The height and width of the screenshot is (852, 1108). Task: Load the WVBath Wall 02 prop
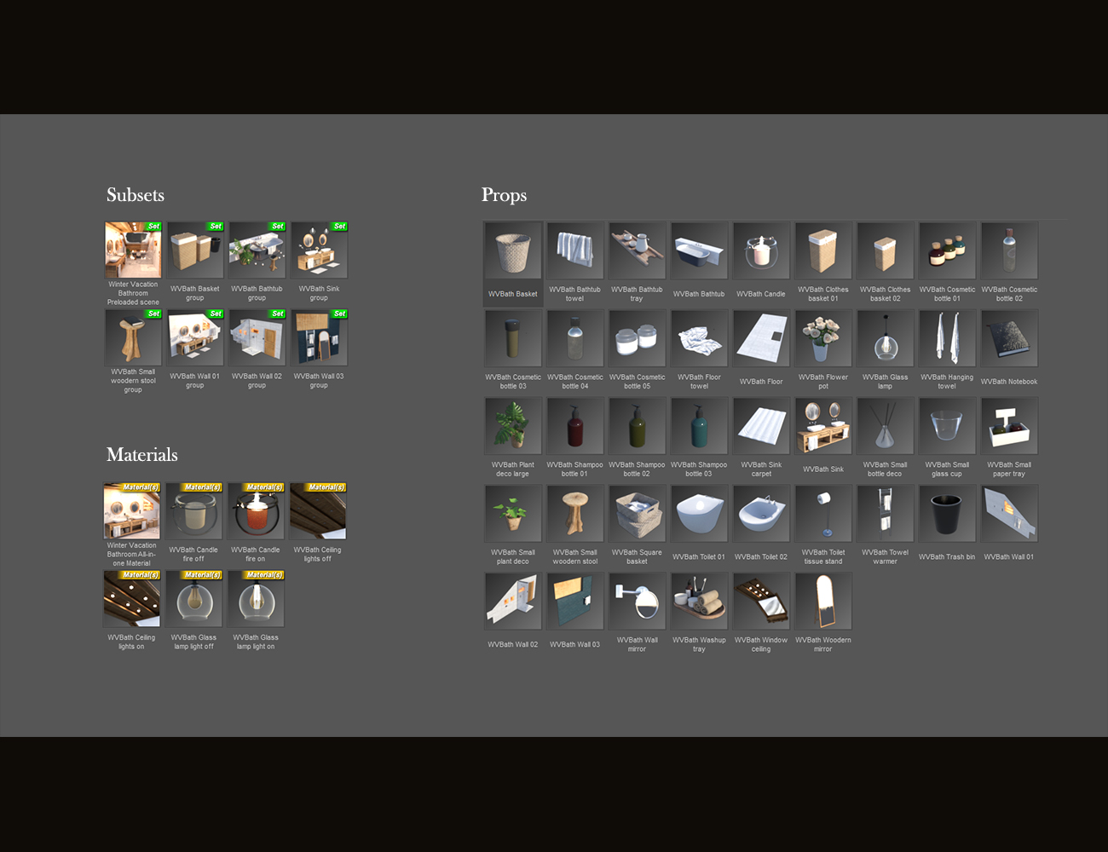(513, 602)
